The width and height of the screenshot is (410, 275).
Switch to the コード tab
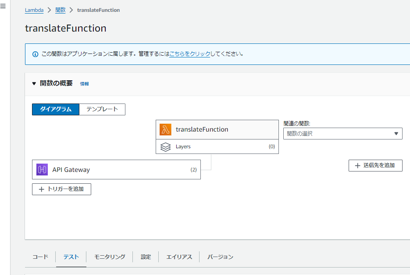click(x=40, y=257)
